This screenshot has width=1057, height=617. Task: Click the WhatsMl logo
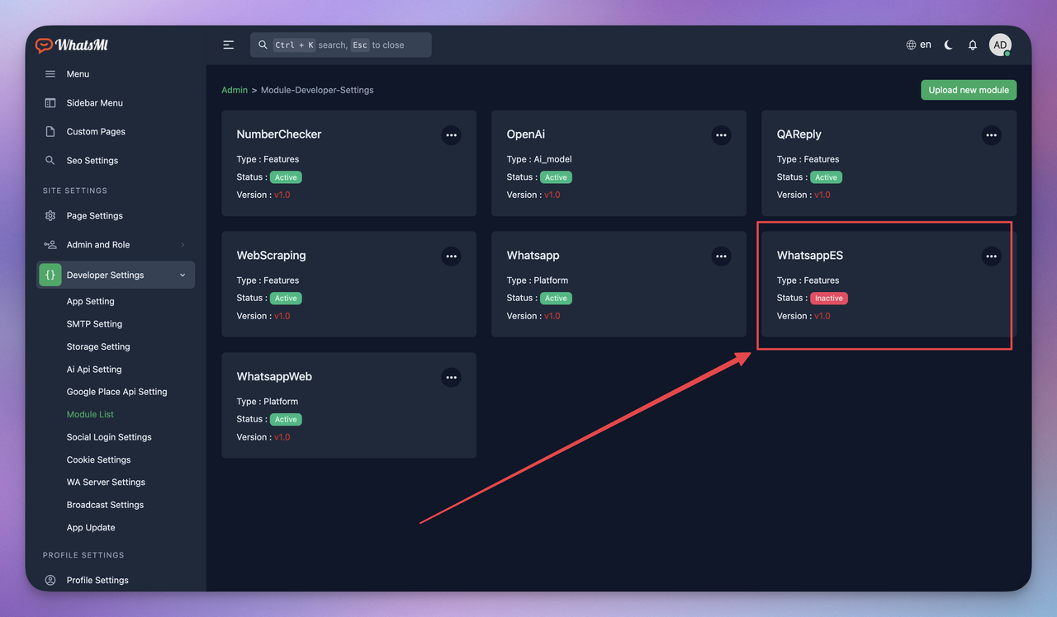click(x=72, y=45)
